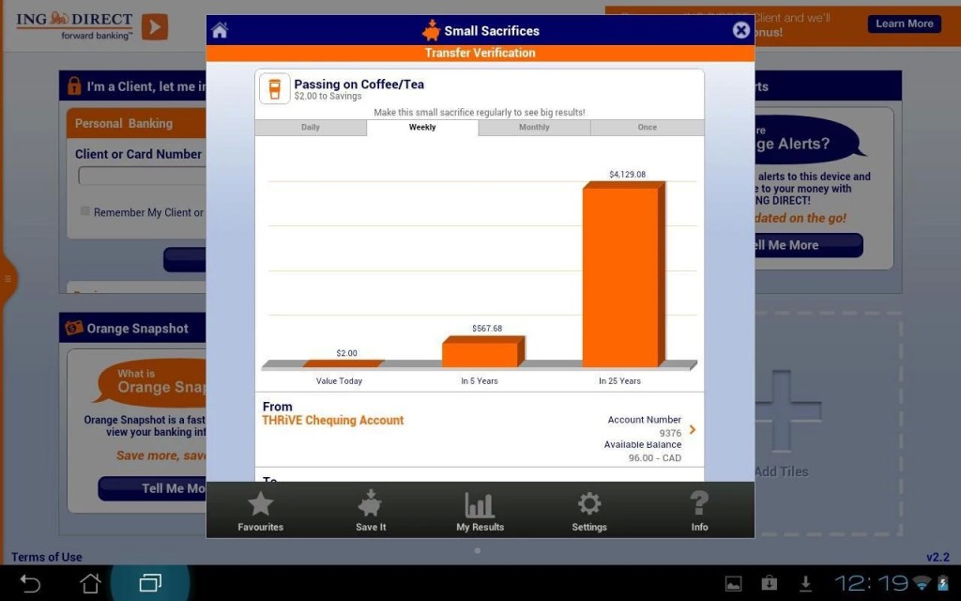Click the Client or Card Number field
Viewport: 961px width, 601px height.
pos(142,176)
